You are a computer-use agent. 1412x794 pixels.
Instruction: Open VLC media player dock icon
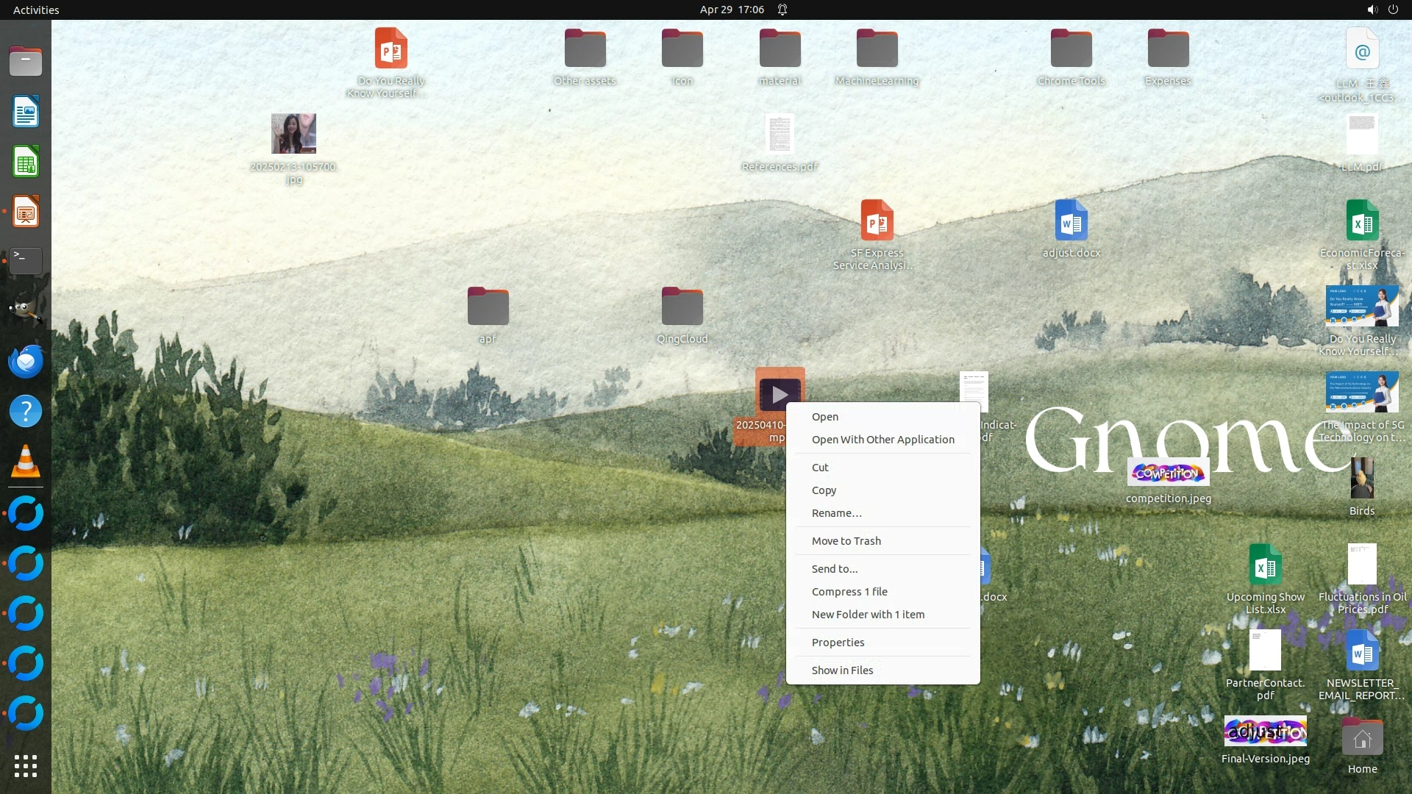[26, 462]
